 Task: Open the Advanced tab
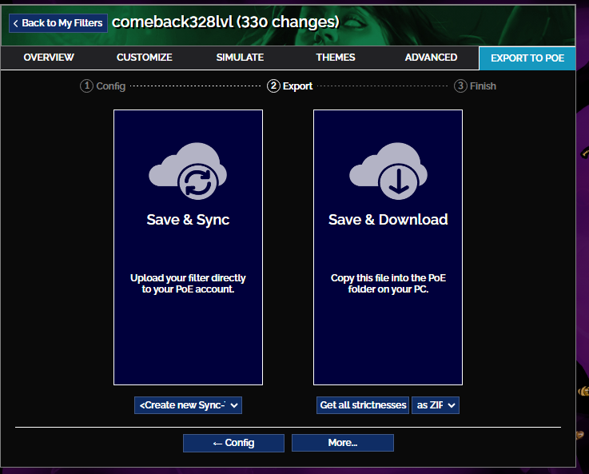431,58
